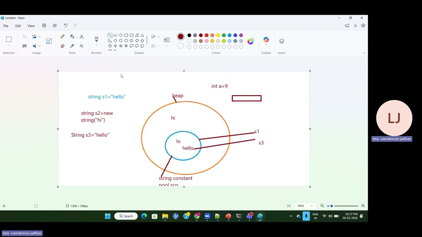Show hidden system tray icons

(x=291, y=216)
